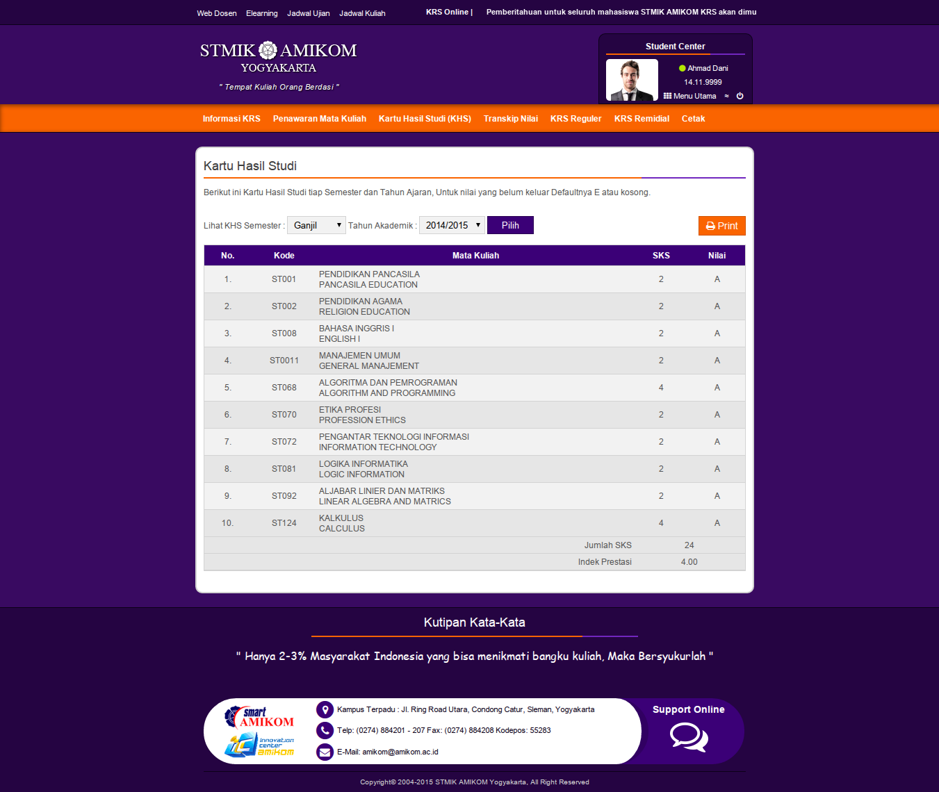This screenshot has height=792, width=939.
Task: Click Jumlah SKS total value 24
Action: (x=689, y=545)
